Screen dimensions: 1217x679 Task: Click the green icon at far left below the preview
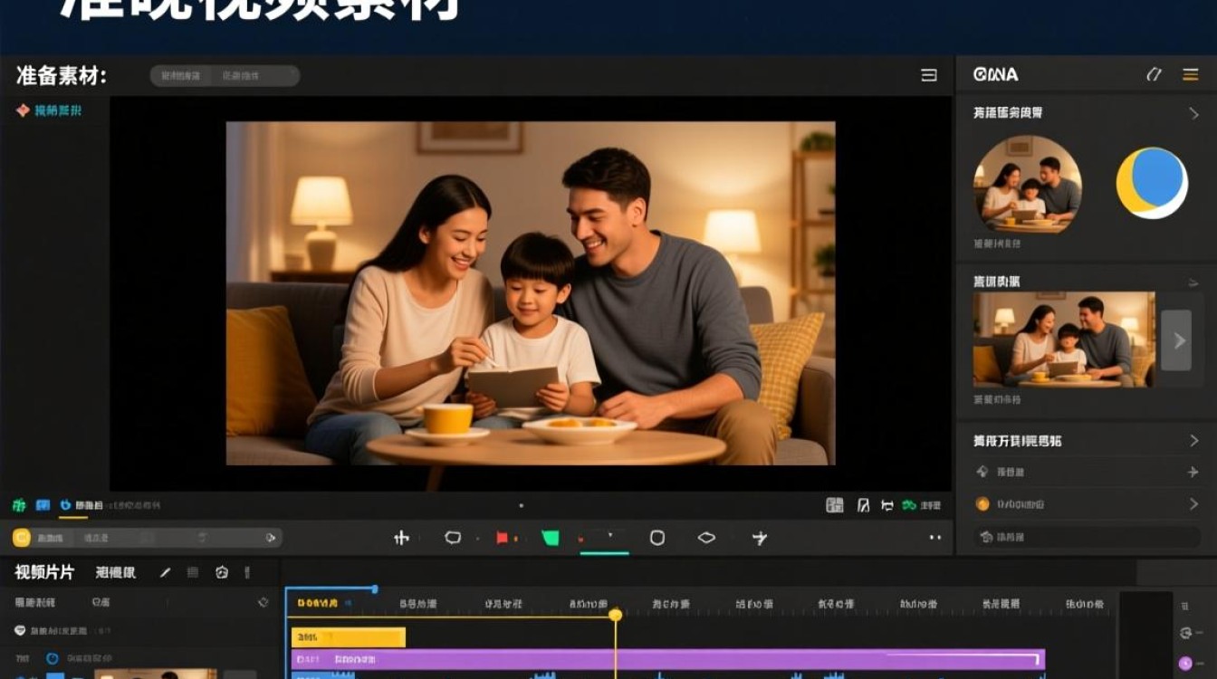point(19,505)
